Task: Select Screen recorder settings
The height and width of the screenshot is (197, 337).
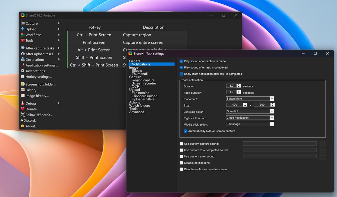Action: pyautogui.click(x=144, y=83)
